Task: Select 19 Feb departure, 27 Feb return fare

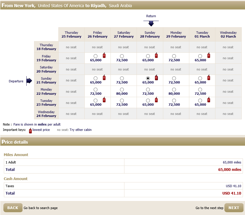Action: tap(122, 56)
